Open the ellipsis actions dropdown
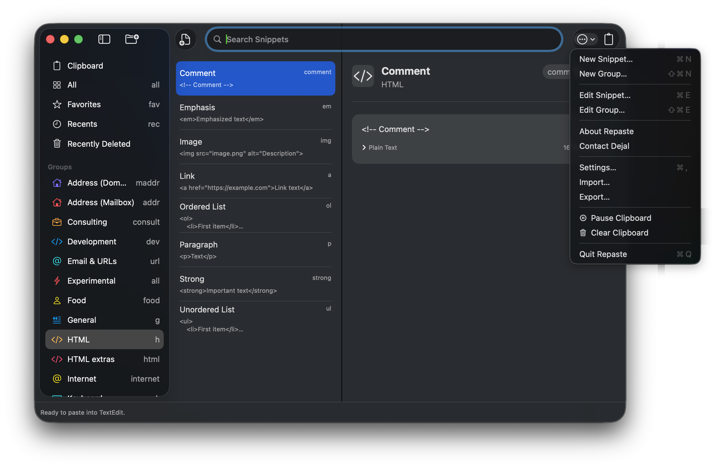Viewport: 728px width, 468px height. coord(586,39)
